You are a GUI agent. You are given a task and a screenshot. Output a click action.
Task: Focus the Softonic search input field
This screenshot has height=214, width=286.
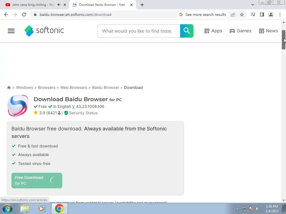pos(139,31)
